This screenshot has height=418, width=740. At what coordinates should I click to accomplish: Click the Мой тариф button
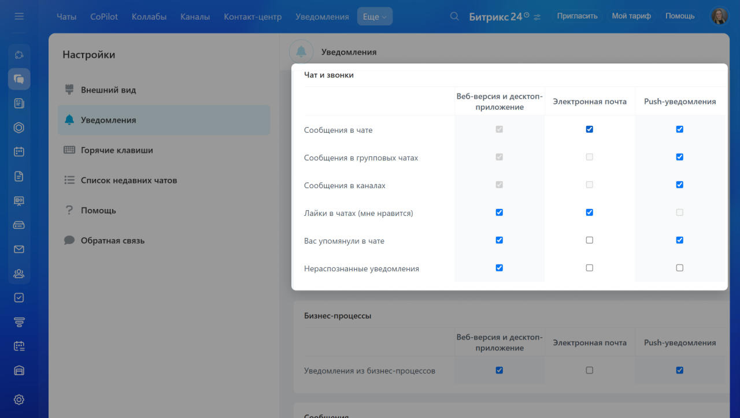point(631,16)
